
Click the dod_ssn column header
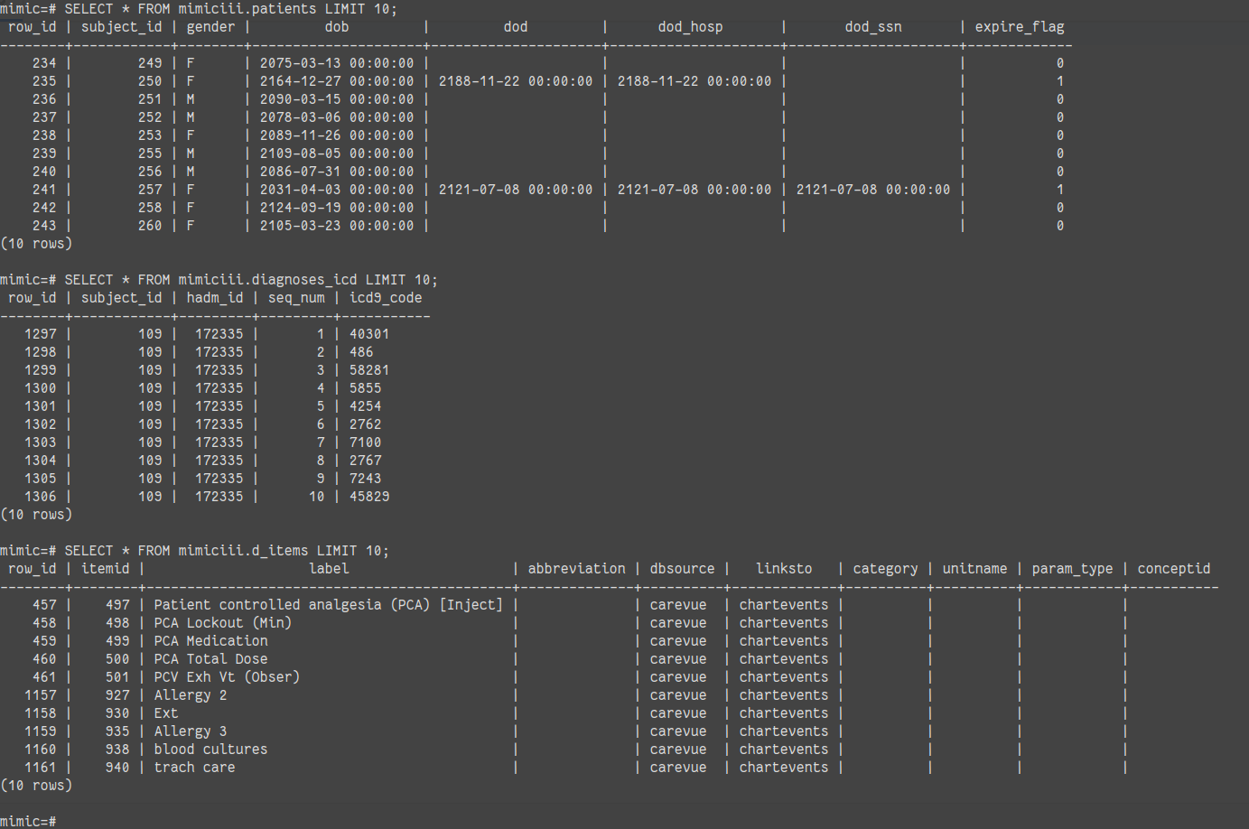click(872, 27)
